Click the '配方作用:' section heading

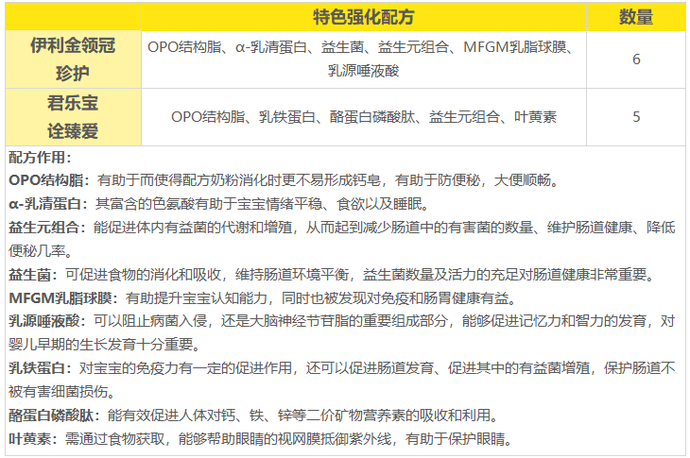(x=40, y=158)
